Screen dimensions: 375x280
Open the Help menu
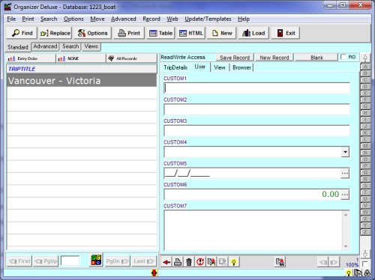click(244, 19)
